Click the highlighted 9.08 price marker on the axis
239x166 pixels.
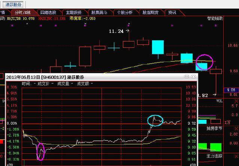click(231, 90)
